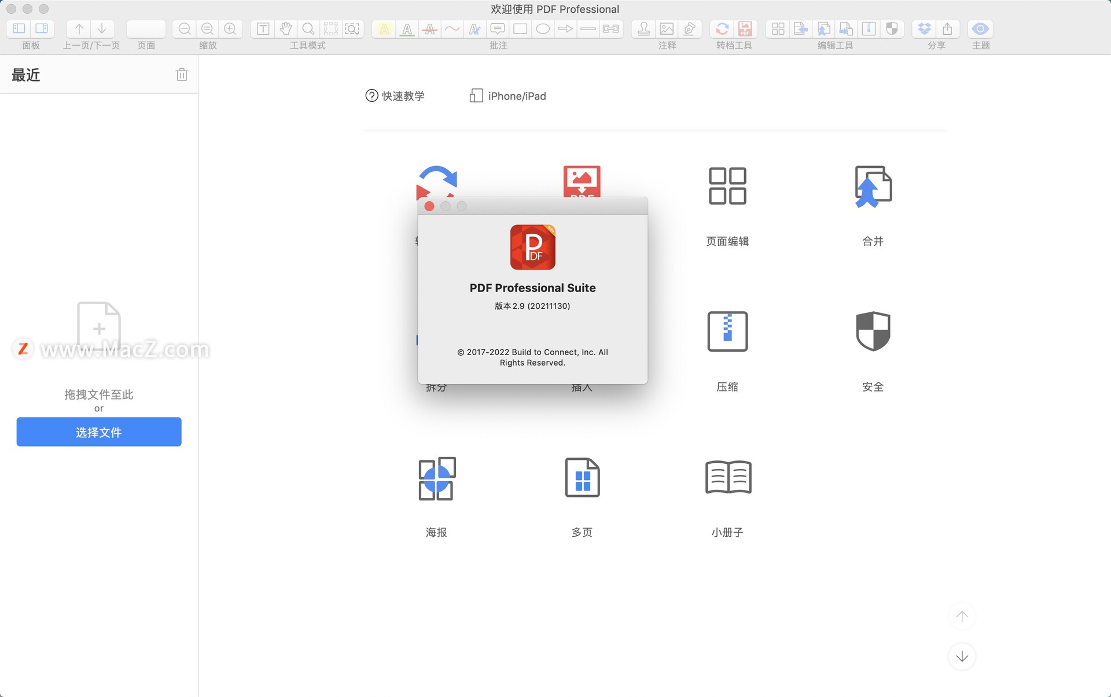Select the arrow annotation tool
1111x697 pixels.
[x=565, y=28]
